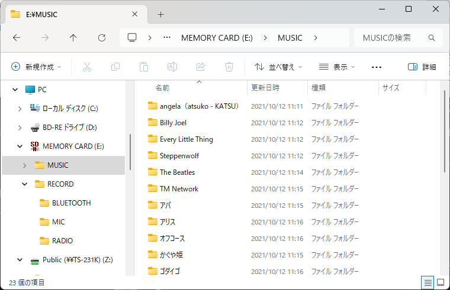
Task: Refresh the MUSIC folder view
Action: pyautogui.click(x=102, y=38)
